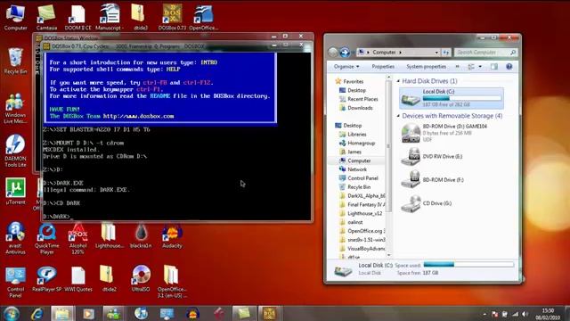
Task: Select Control Panel in navigation pane
Action: [362, 178]
